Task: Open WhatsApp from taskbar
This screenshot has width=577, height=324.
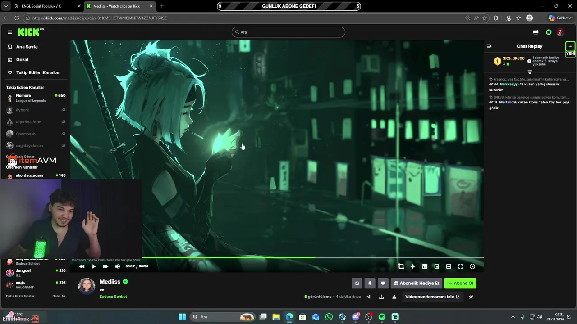Action: coord(329,317)
